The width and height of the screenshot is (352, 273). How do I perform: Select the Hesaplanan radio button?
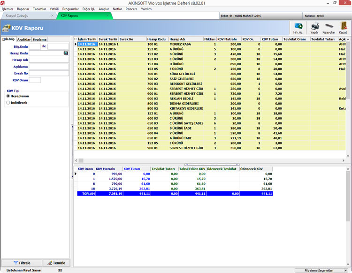(x=8, y=96)
